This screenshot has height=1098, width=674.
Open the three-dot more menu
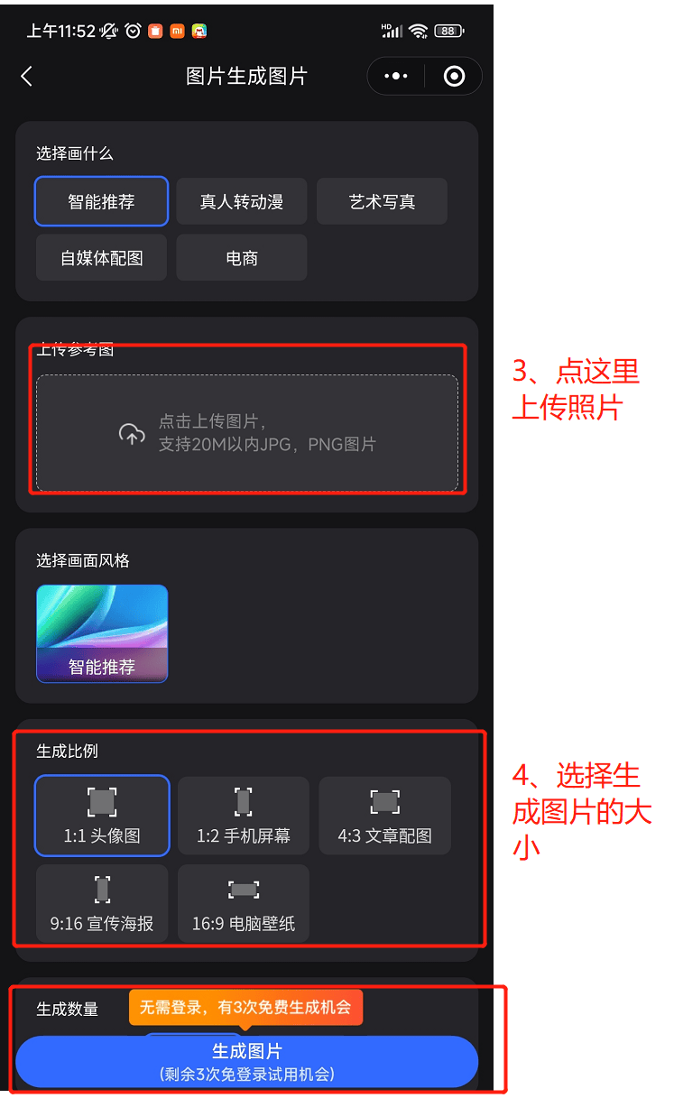[x=396, y=77]
